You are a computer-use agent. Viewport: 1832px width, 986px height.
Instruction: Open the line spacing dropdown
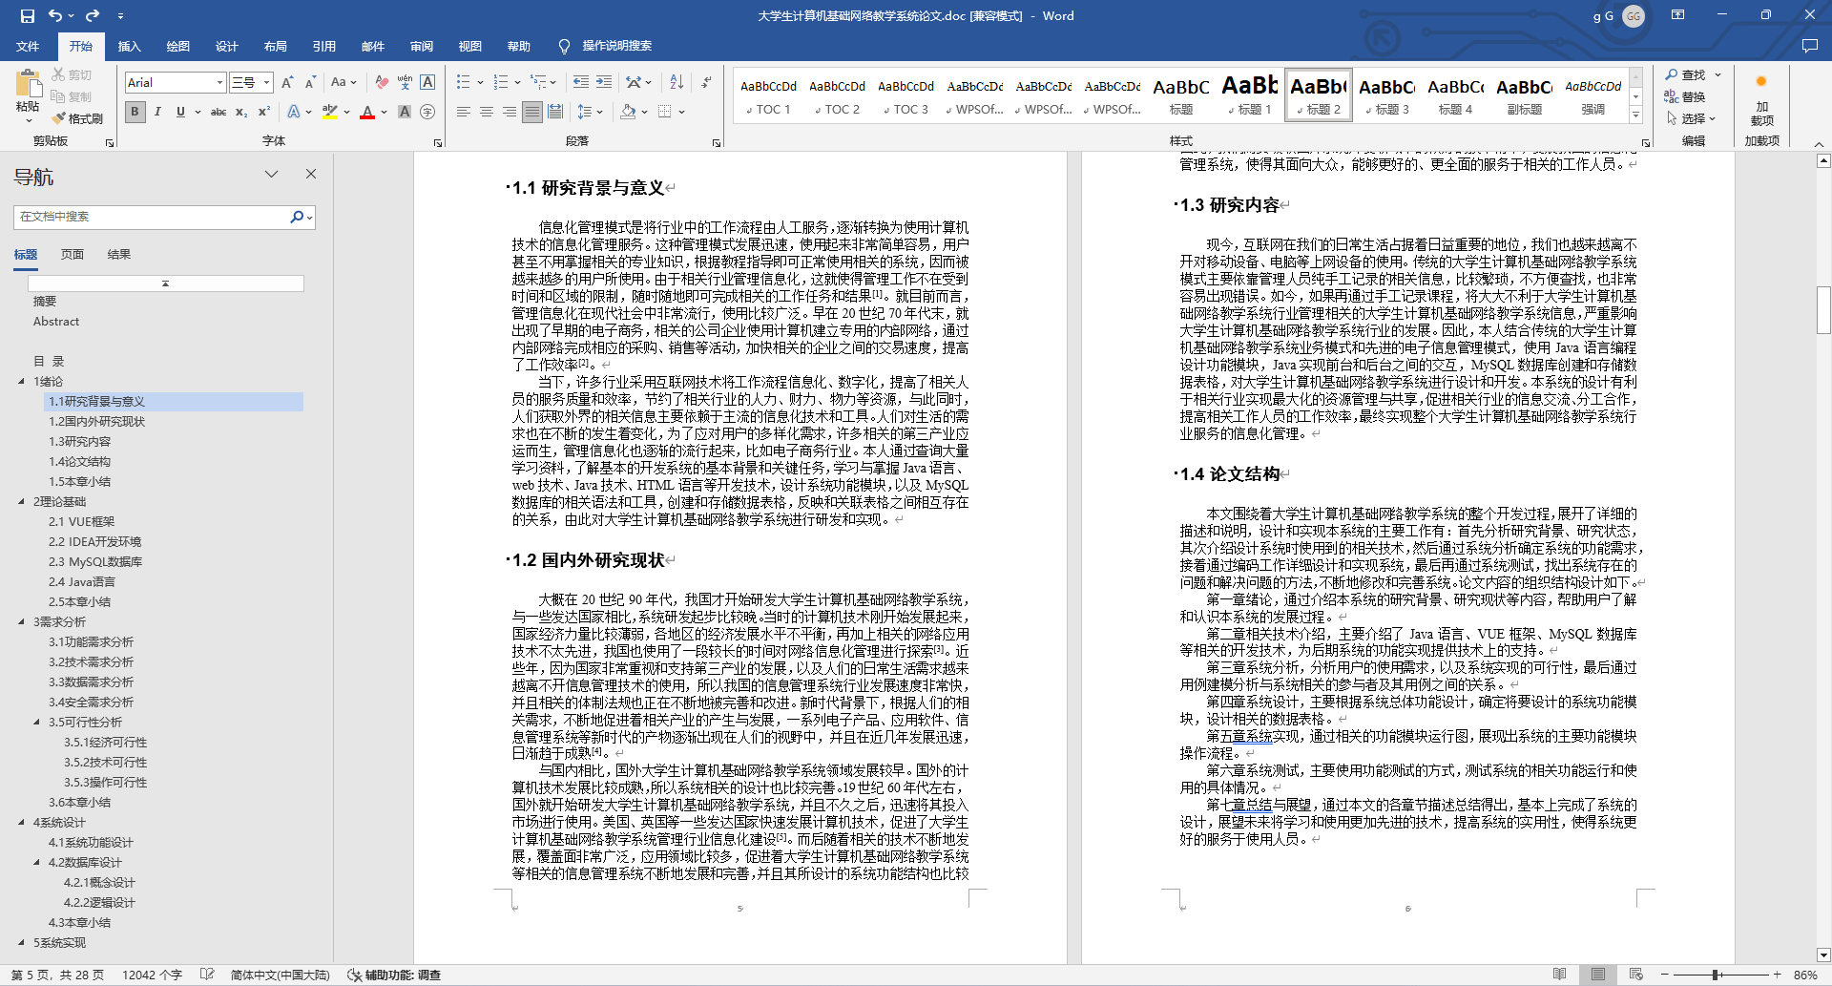pos(591,112)
